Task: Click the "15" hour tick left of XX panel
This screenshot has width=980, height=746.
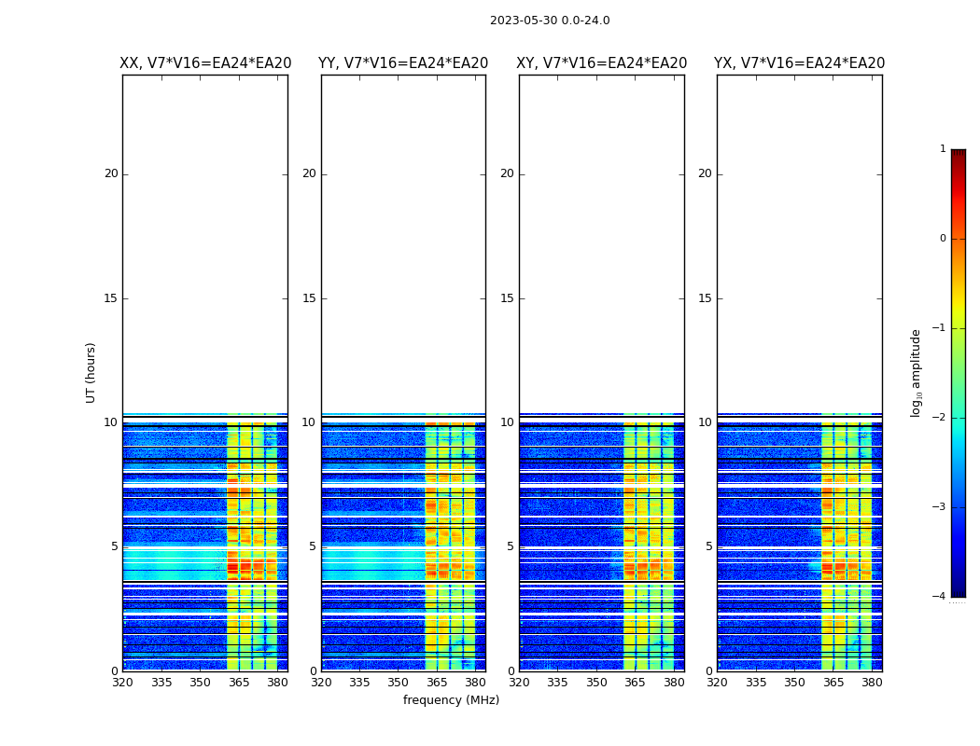Action: tap(111, 298)
